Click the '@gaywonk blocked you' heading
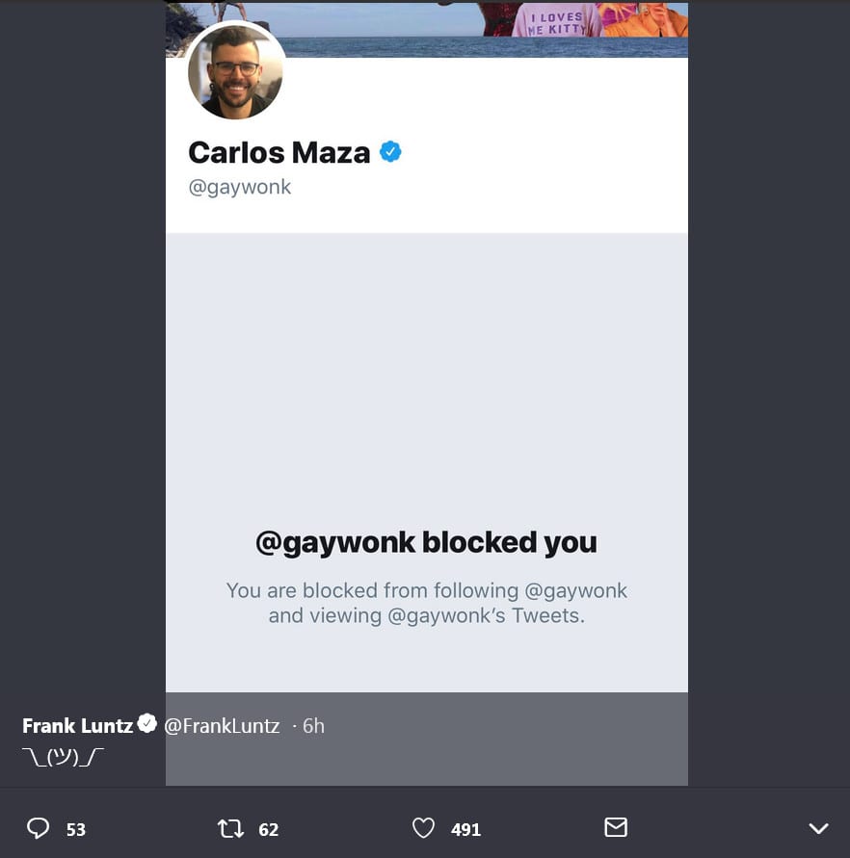This screenshot has height=858, width=850. pyautogui.click(x=426, y=543)
